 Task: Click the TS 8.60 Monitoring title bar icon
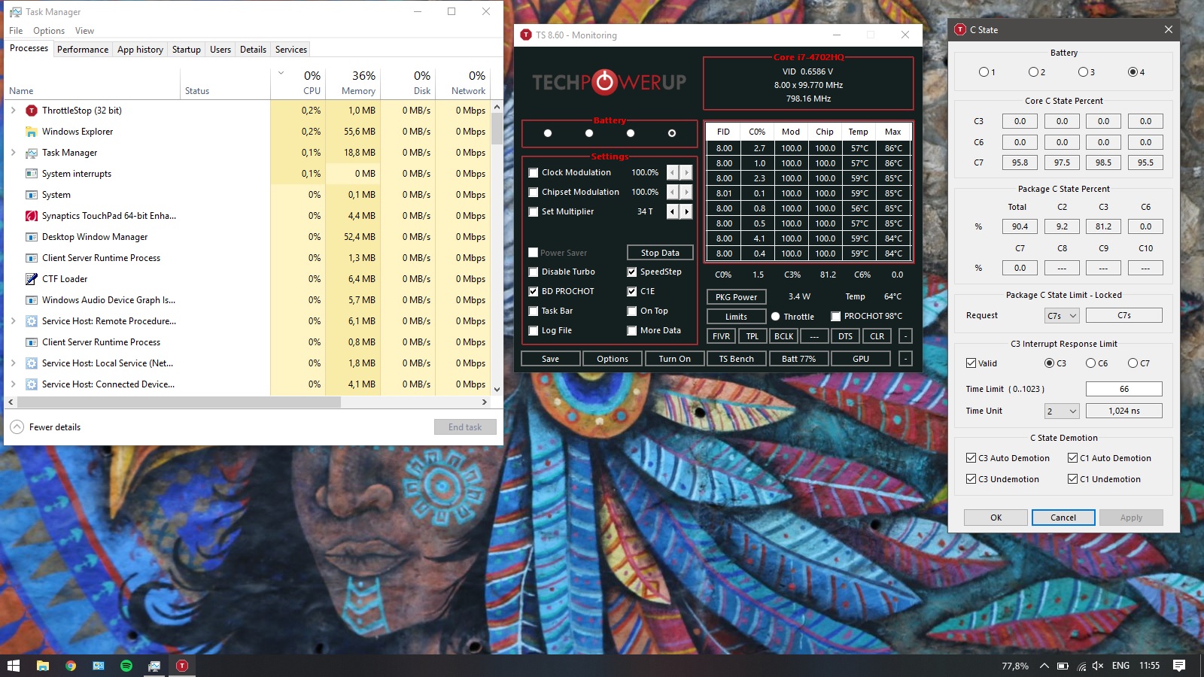point(526,35)
